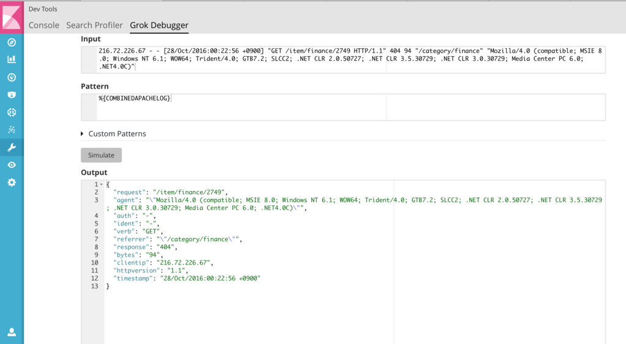This screenshot has width=626, height=344.
Task: Open Management via the gear icon
Action: coord(12,182)
